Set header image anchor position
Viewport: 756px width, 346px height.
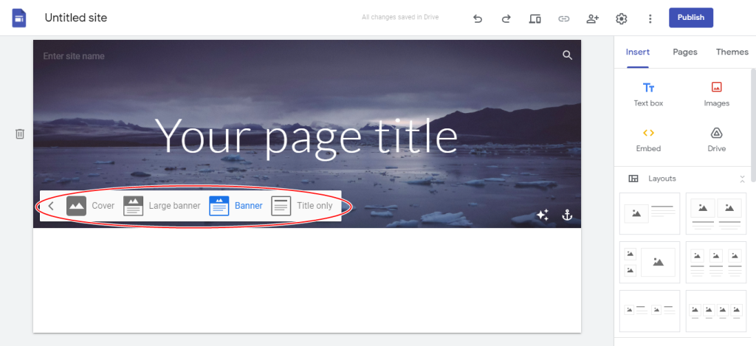click(x=568, y=215)
